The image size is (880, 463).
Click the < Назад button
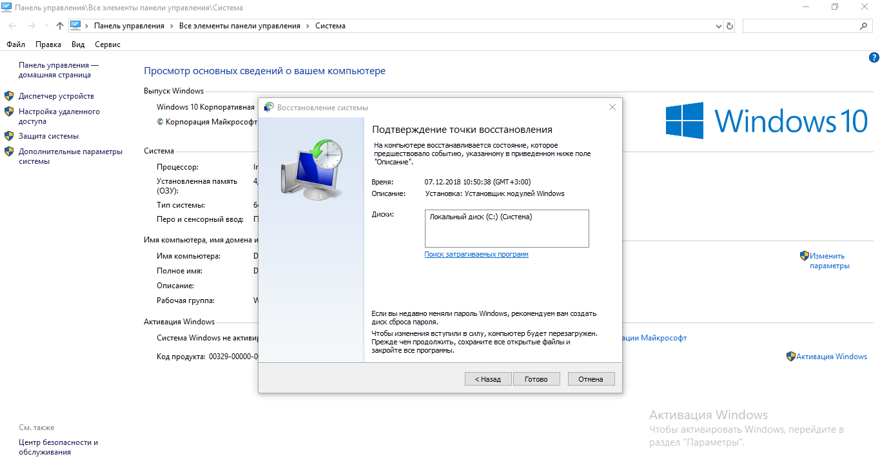pyautogui.click(x=488, y=379)
